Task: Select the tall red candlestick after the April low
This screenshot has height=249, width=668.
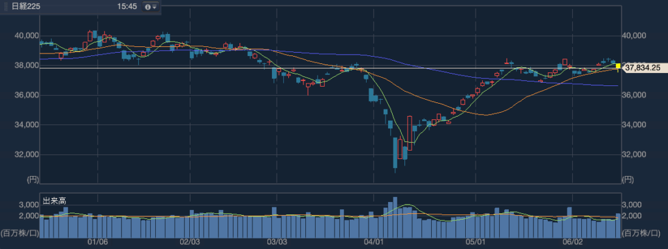Action: [x=410, y=133]
